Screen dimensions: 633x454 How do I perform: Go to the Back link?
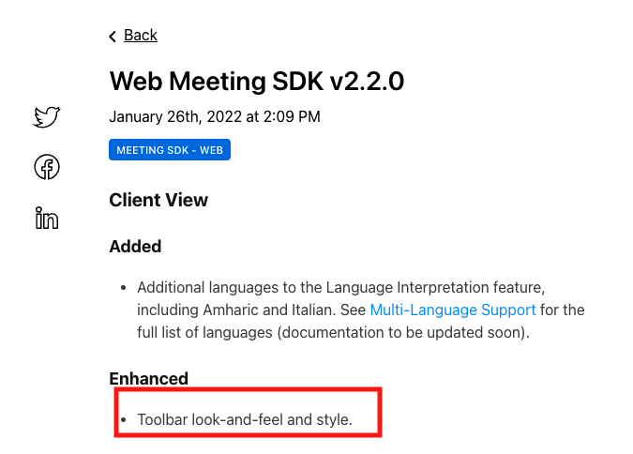coord(141,36)
